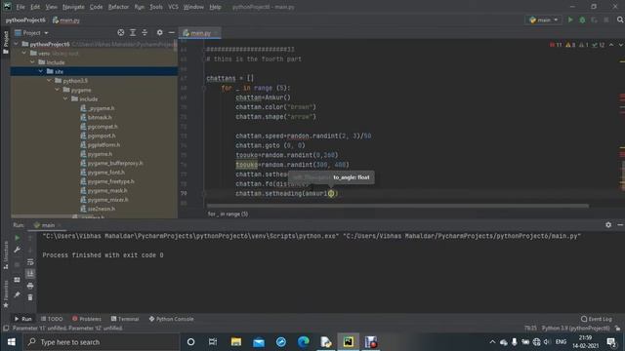Collapse the selected site folder
625x351 pixels.
(x=41, y=71)
